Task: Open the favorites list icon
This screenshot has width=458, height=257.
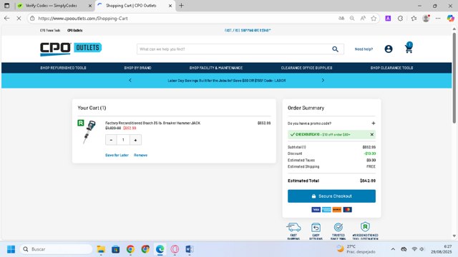Action: pos(414,19)
